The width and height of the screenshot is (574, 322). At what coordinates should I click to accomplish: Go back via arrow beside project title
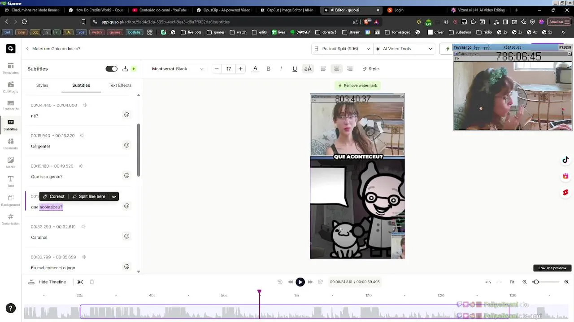(x=27, y=49)
